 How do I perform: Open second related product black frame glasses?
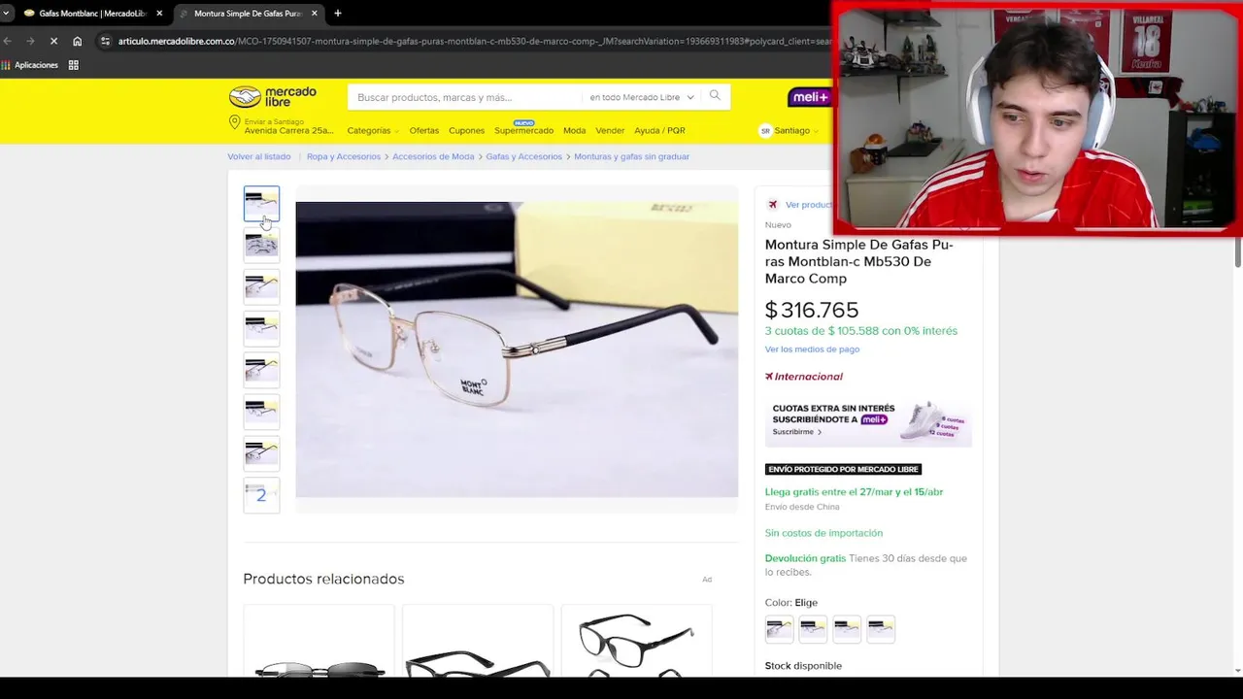pos(478,641)
